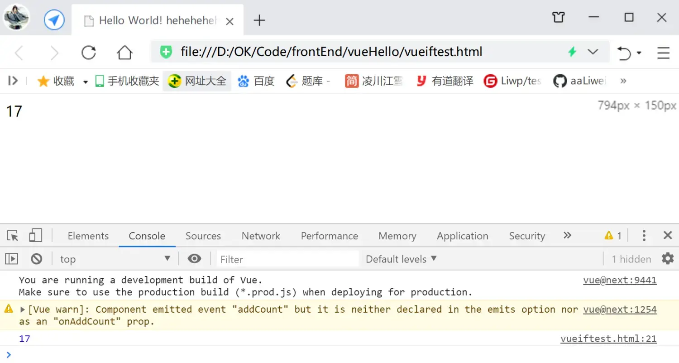Screen dimensions: 679x363
Task: Click the undo closed-tab arrow icon
Action: click(625, 53)
